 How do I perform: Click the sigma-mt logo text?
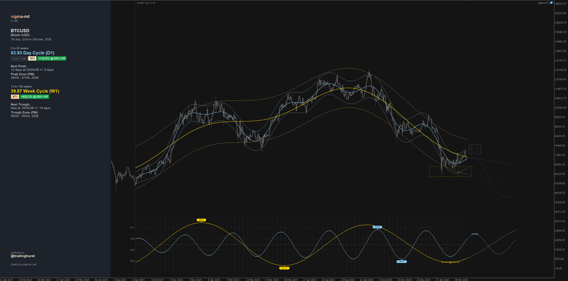(x=20, y=17)
